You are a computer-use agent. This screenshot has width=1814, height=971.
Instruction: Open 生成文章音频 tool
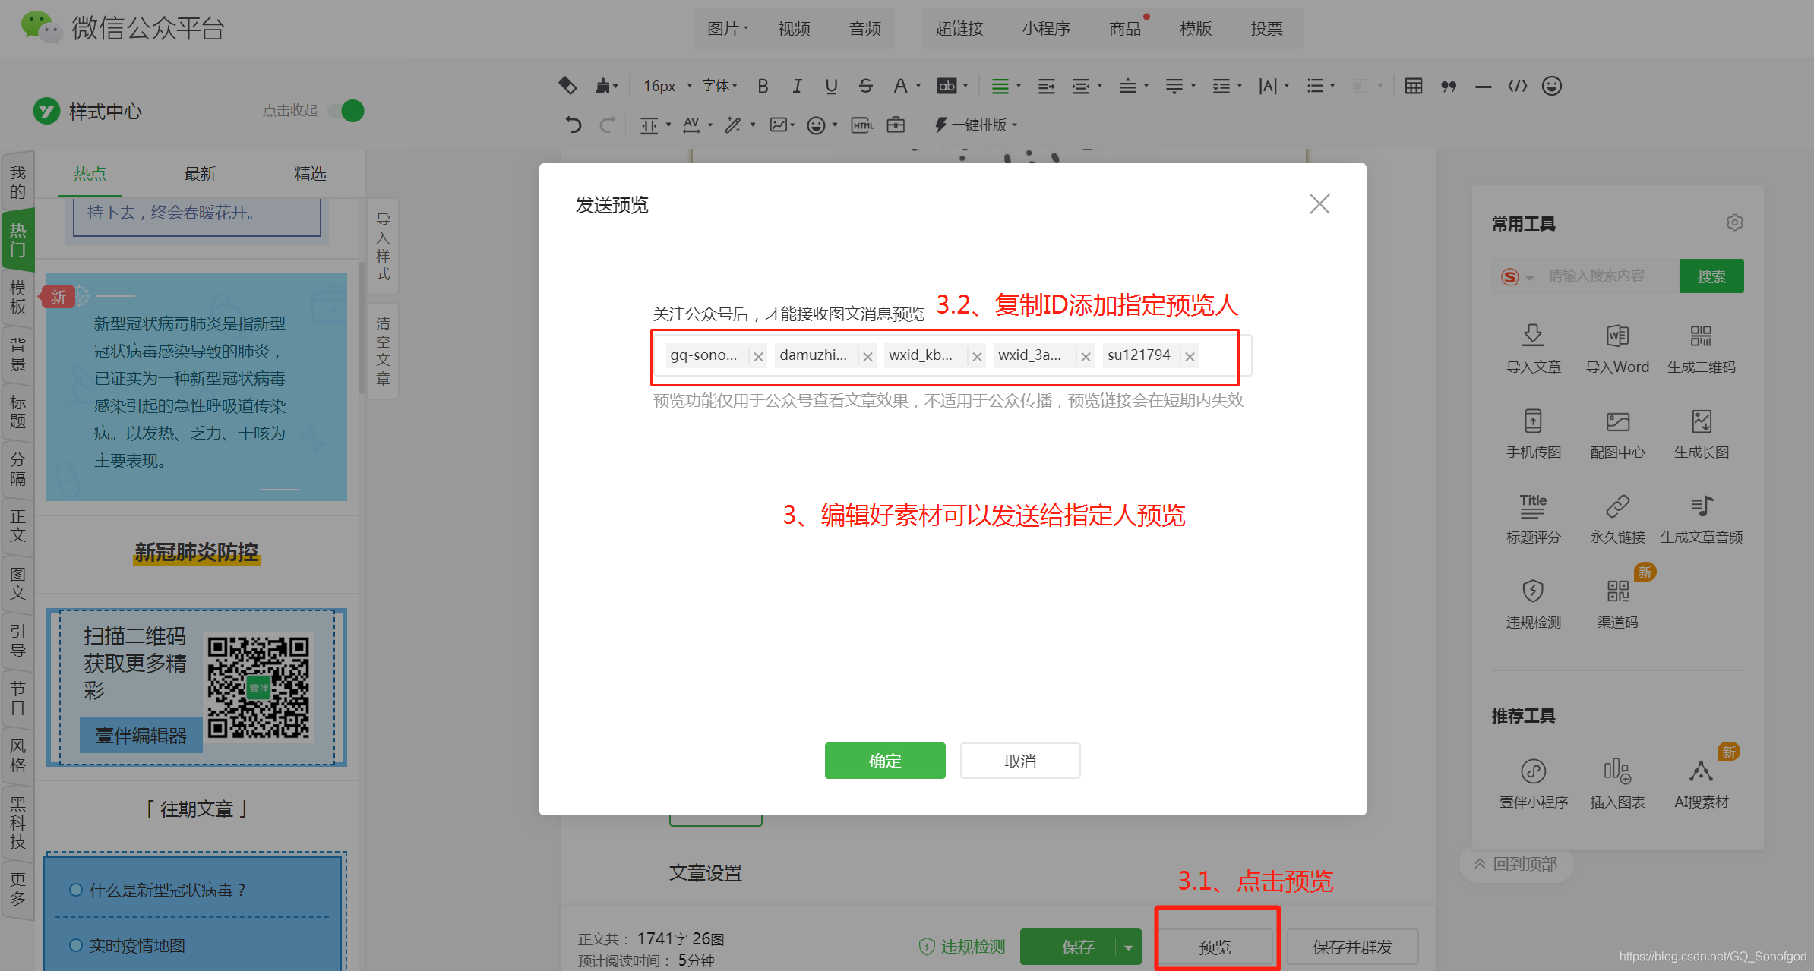1701,519
